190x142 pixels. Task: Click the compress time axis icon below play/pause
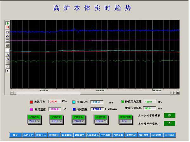click(x=8, y=36)
